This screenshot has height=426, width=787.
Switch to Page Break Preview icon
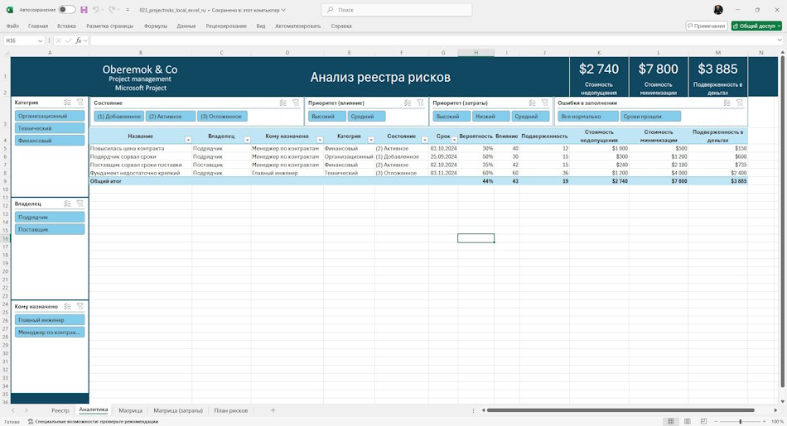(x=703, y=422)
